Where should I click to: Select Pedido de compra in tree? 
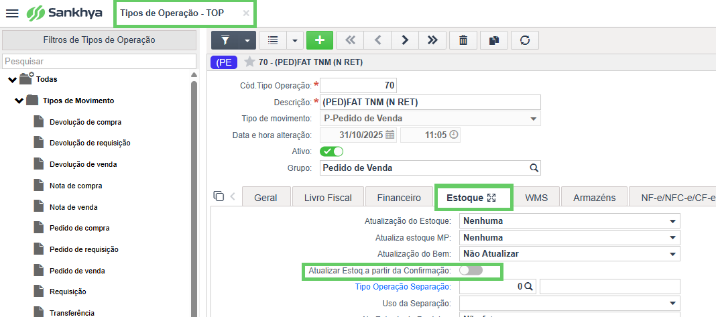80,228
